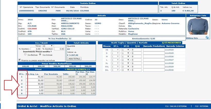
Task: Click Barcode Produttore field in XXL row
Action: point(154,66)
